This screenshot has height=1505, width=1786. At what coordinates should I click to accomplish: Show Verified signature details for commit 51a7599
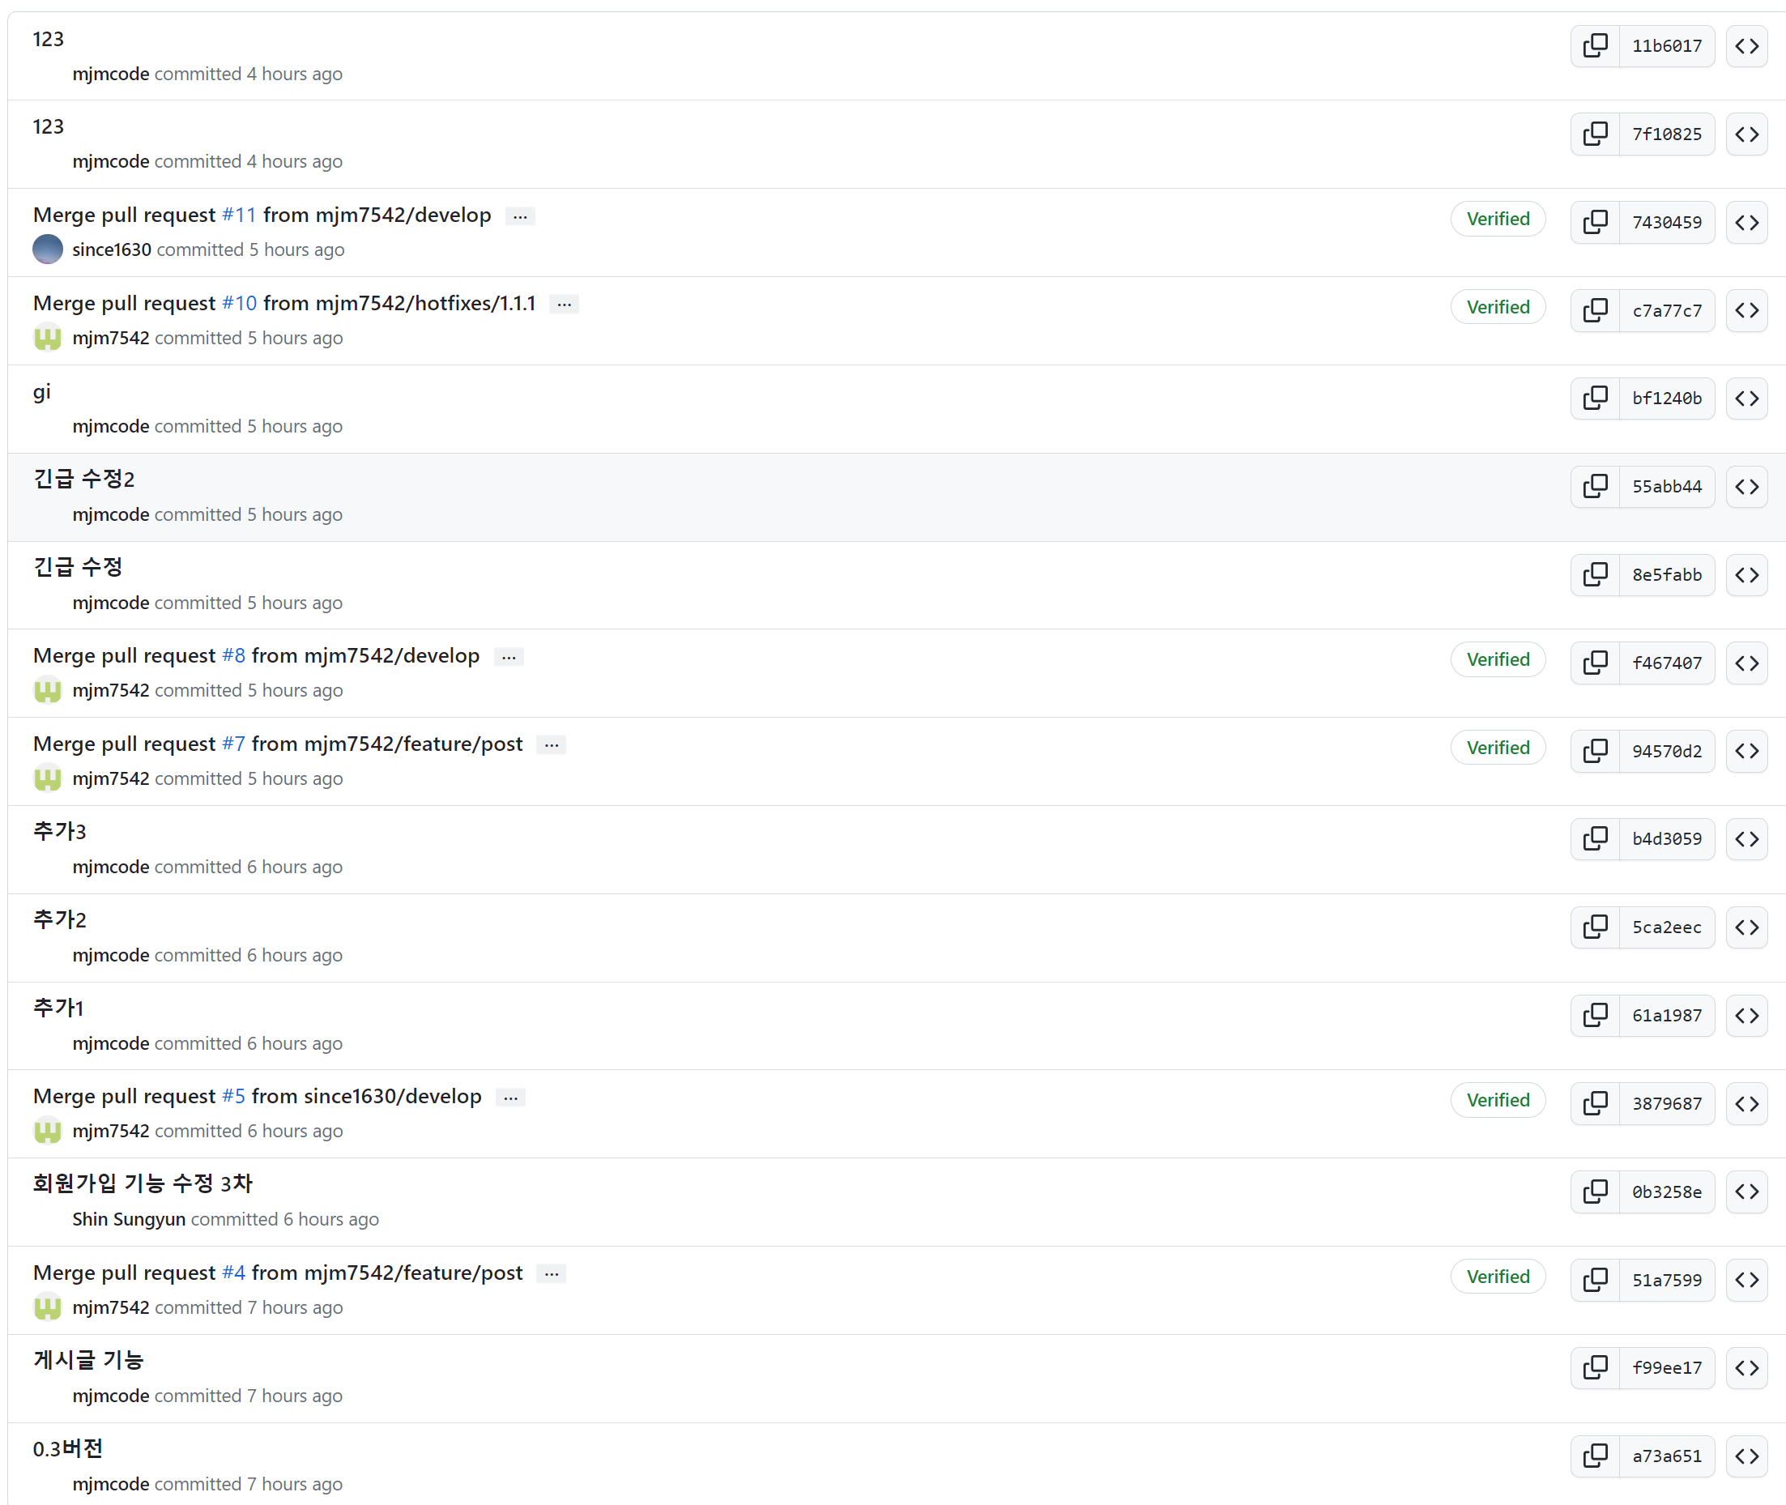pos(1498,1277)
